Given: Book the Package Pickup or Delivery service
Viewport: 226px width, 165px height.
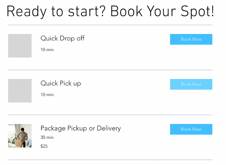Looking at the screenshot, I should pyautogui.click(x=191, y=129).
